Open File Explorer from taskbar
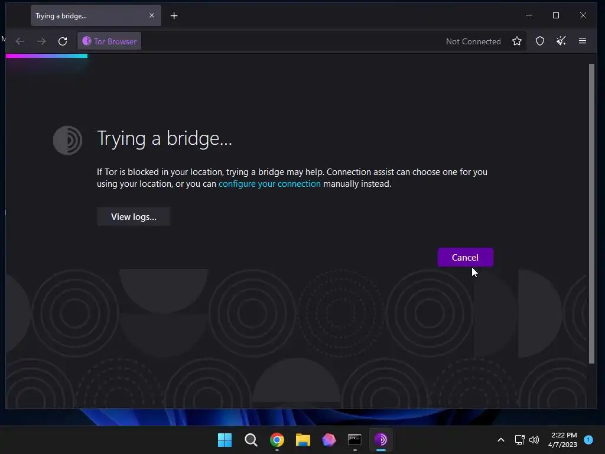The image size is (605, 454). coord(303,440)
